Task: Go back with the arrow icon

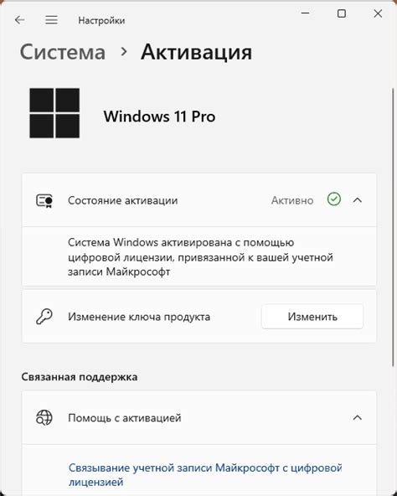Action: click(x=19, y=20)
